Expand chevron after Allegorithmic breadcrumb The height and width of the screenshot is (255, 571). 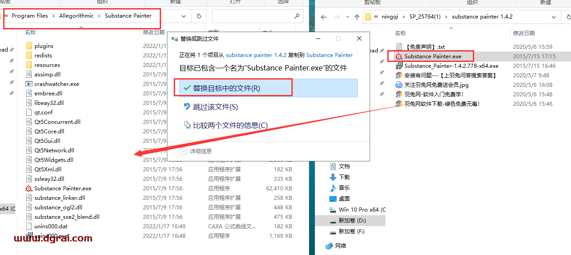pos(99,16)
